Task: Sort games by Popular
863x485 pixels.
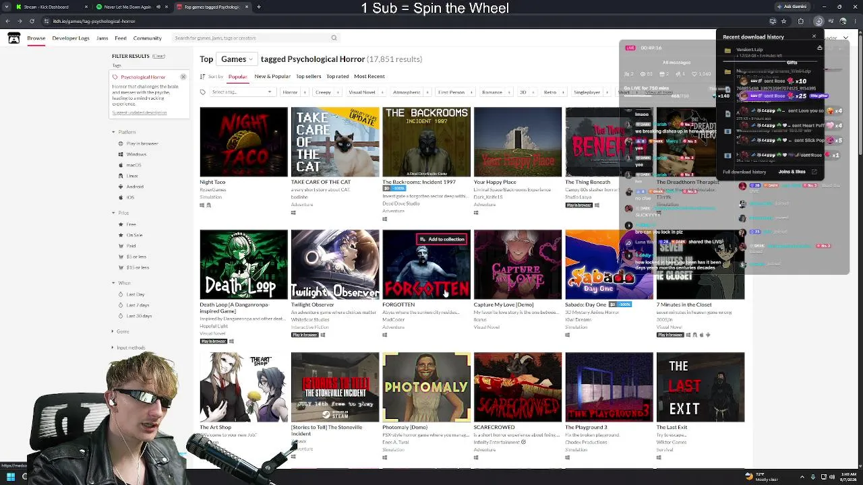Action: (237, 77)
